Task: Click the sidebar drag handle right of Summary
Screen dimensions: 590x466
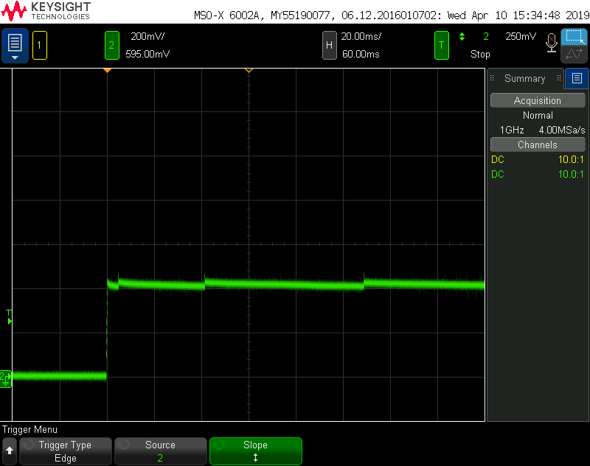Action: click(559, 78)
